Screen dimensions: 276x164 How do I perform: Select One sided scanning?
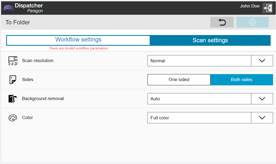pyautogui.click(x=179, y=80)
